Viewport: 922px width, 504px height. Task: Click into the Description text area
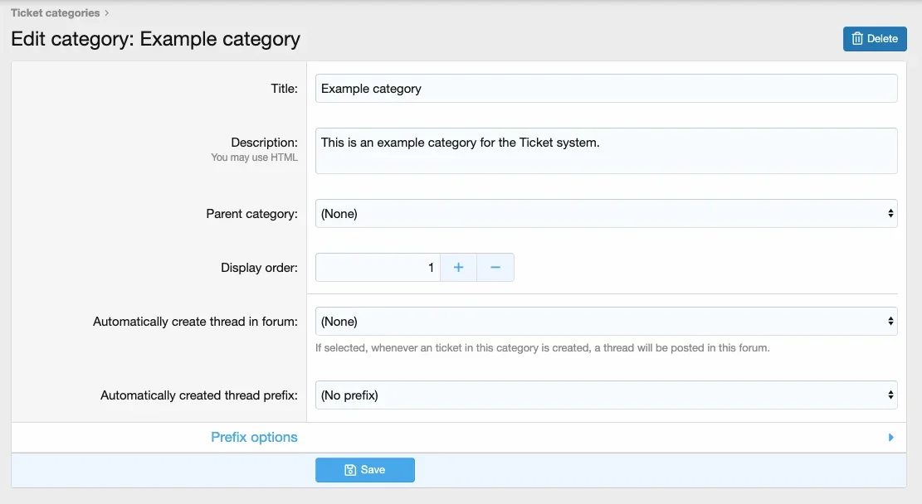point(606,151)
